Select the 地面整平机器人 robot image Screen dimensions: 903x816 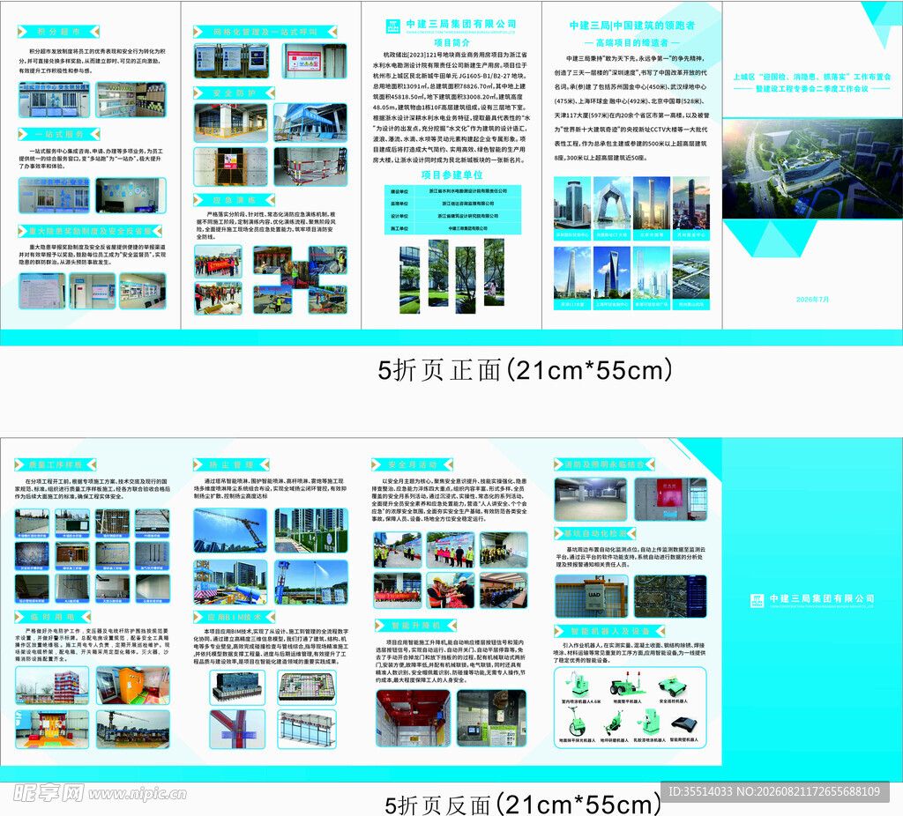coord(627,686)
